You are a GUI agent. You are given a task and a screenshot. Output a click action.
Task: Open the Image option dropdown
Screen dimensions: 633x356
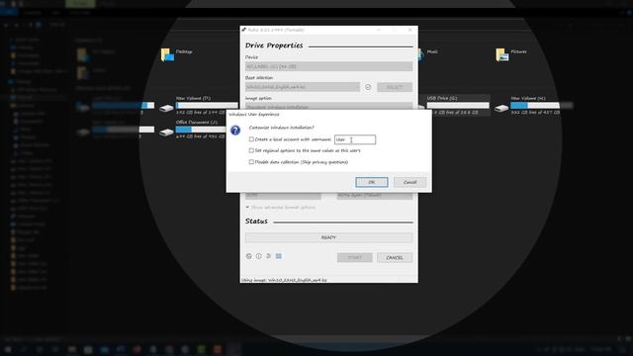coord(328,107)
